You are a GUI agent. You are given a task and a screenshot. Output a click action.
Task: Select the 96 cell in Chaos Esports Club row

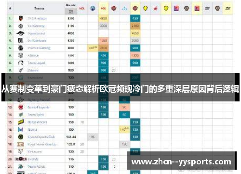[93, 137]
